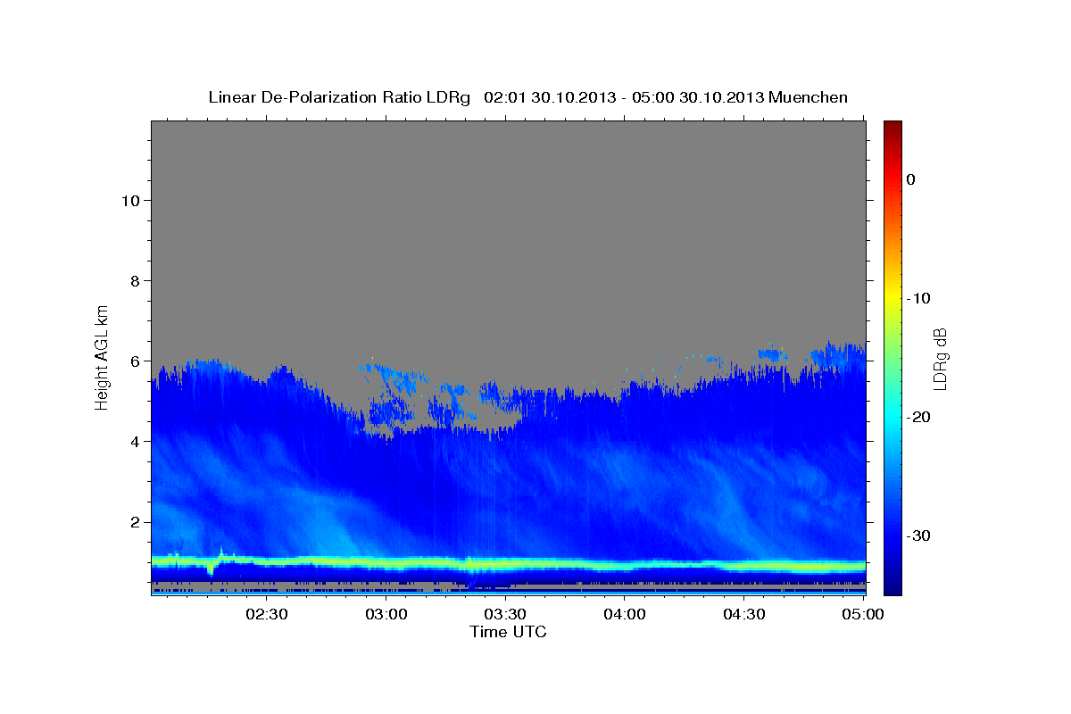Click the 02:30 time tick label

click(x=267, y=614)
